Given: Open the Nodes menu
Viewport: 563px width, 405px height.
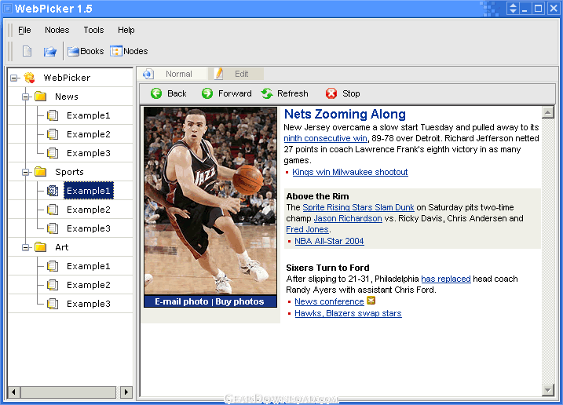Looking at the screenshot, I should (57, 30).
